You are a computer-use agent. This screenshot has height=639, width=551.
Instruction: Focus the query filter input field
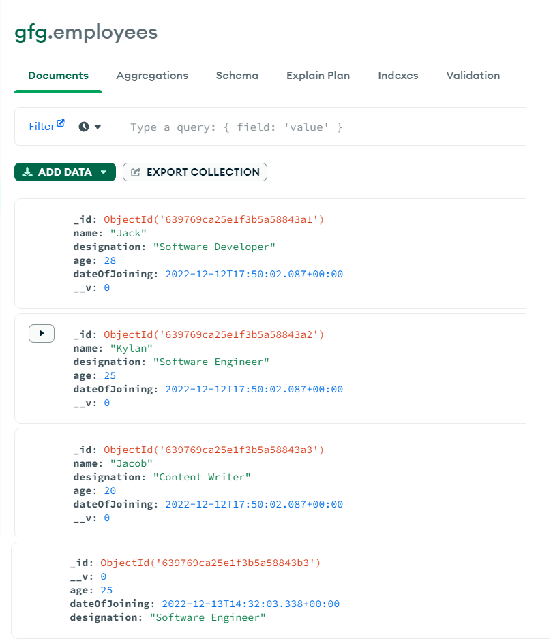click(x=307, y=127)
